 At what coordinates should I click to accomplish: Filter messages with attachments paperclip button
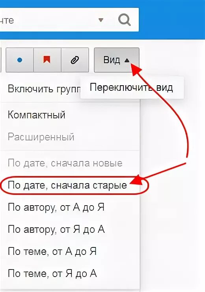(75, 60)
